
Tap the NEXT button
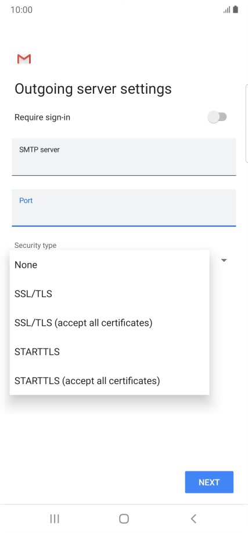(x=209, y=482)
